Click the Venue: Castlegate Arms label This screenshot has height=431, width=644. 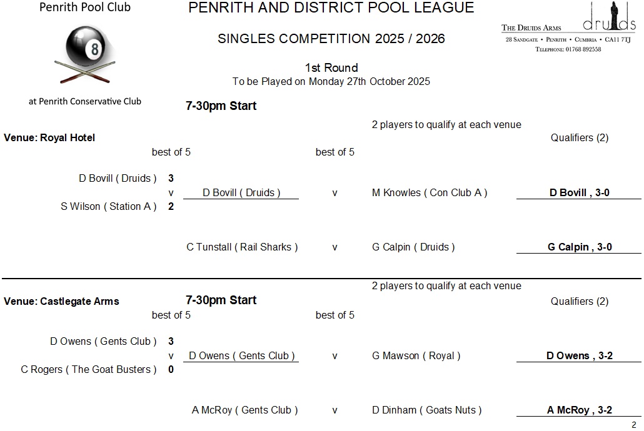coord(61,301)
